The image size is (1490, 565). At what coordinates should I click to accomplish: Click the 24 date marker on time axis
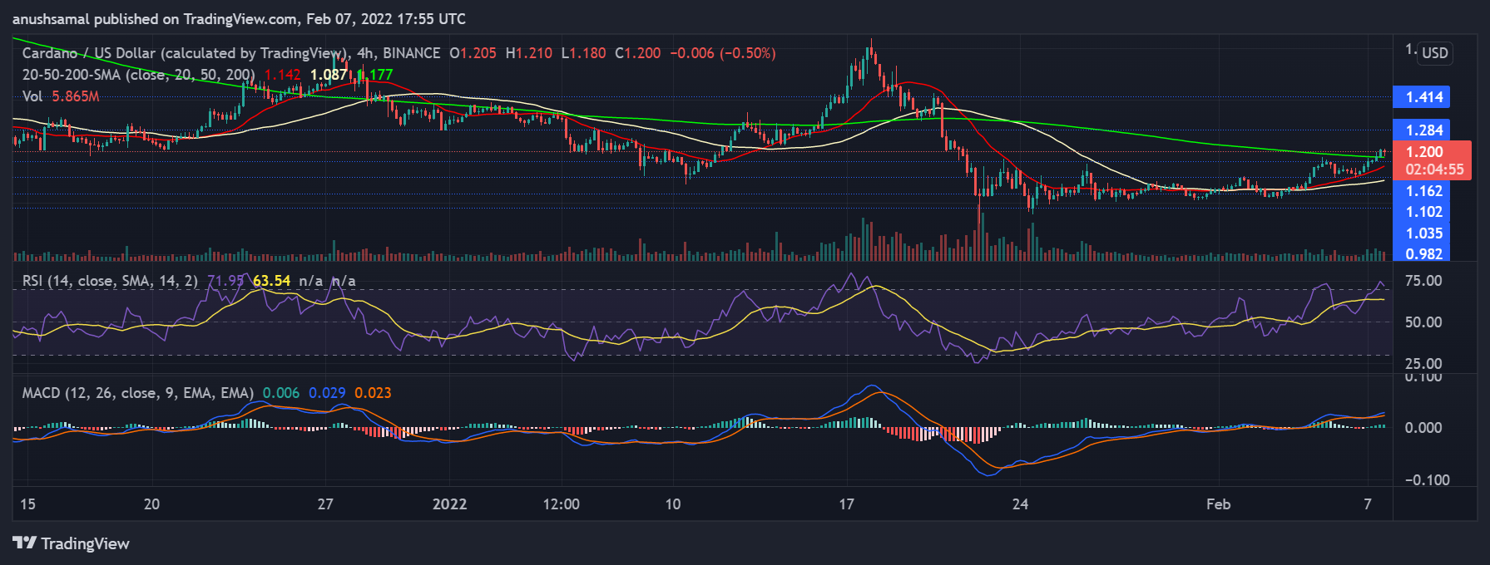pyautogui.click(x=1020, y=504)
